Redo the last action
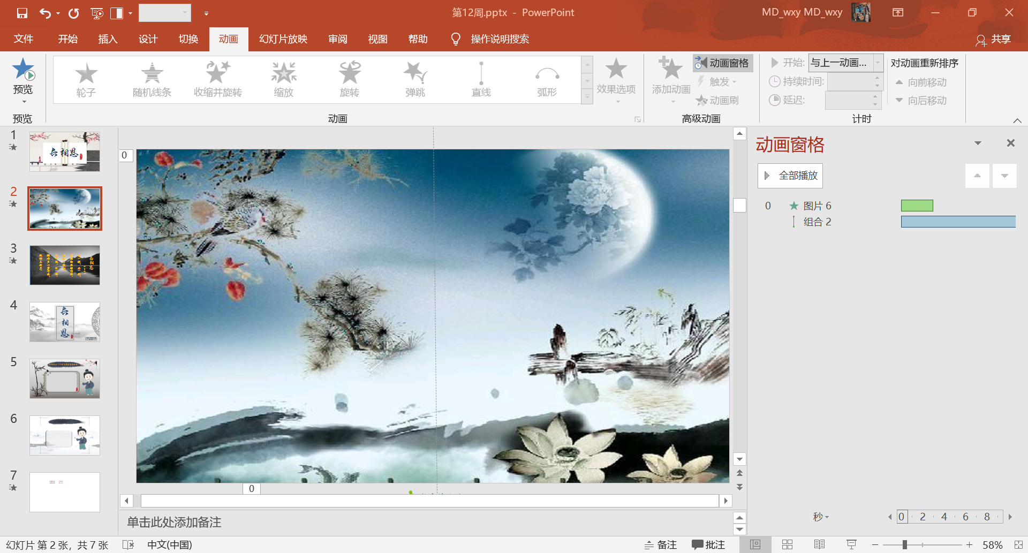 click(74, 13)
